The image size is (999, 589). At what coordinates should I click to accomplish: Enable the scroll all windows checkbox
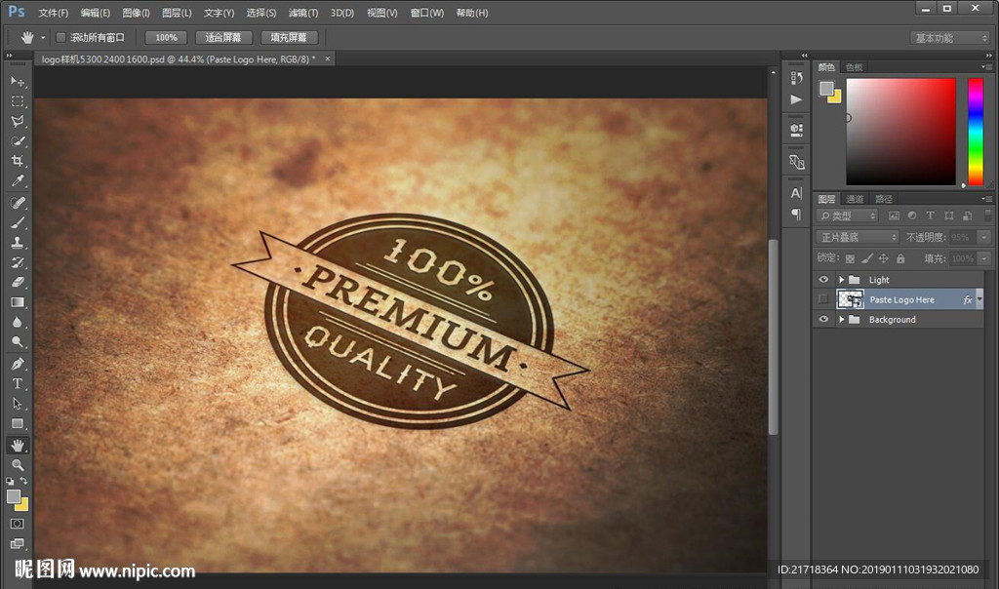coord(60,37)
